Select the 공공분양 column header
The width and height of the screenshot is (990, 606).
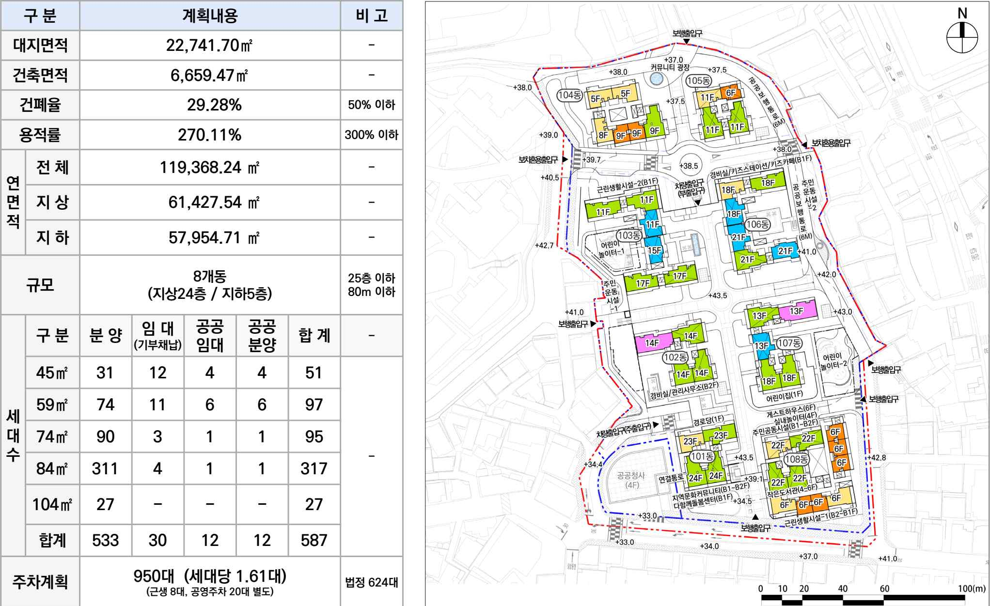[262, 335]
